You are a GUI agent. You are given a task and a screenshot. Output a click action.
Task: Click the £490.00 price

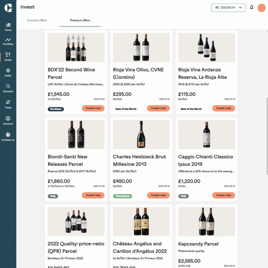(x=122, y=181)
